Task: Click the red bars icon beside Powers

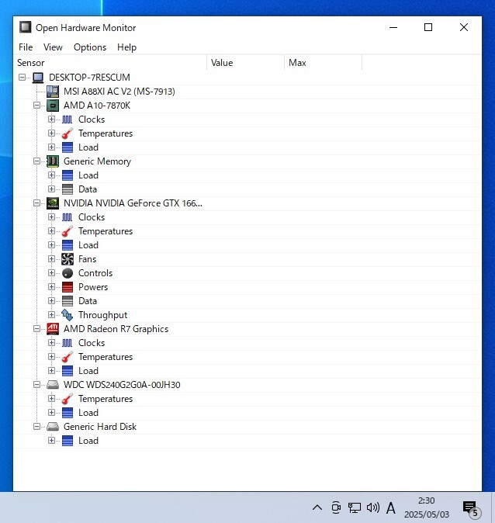Action: (67, 287)
